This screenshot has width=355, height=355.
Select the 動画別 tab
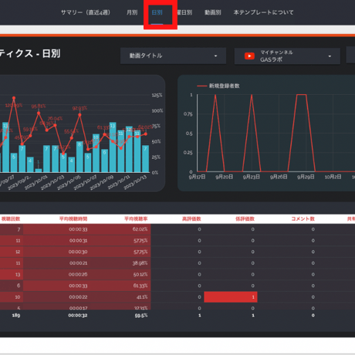[213, 12]
